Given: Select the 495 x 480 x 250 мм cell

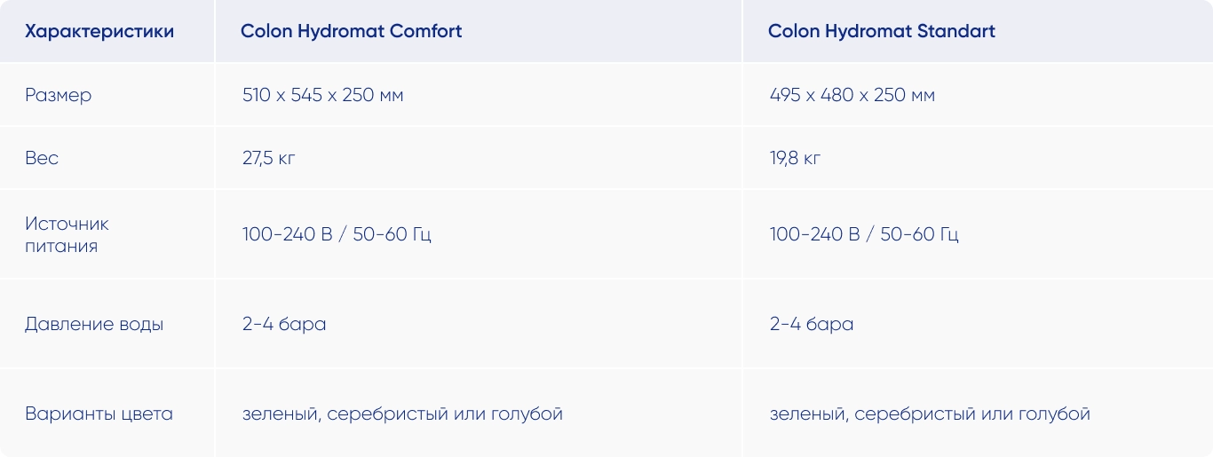Looking at the screenshot, I should pyautogui.click(x=852, y=95).
